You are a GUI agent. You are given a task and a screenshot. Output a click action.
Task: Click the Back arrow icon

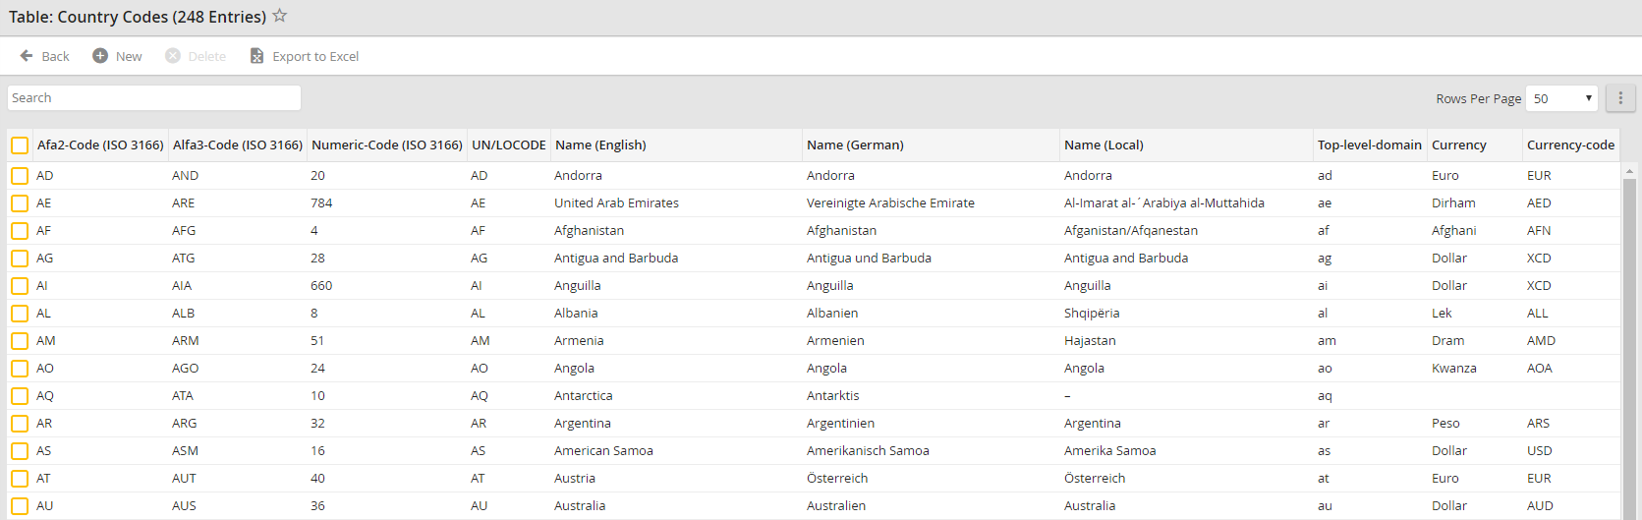coord(27,56)
